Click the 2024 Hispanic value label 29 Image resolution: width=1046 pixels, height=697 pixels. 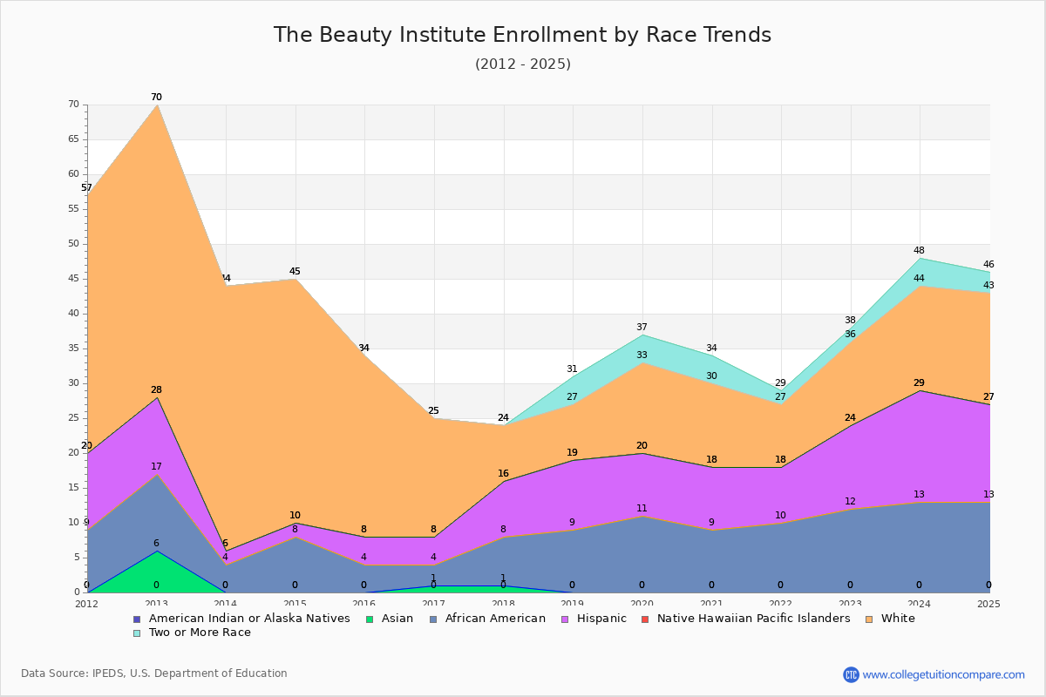[919, 383]
